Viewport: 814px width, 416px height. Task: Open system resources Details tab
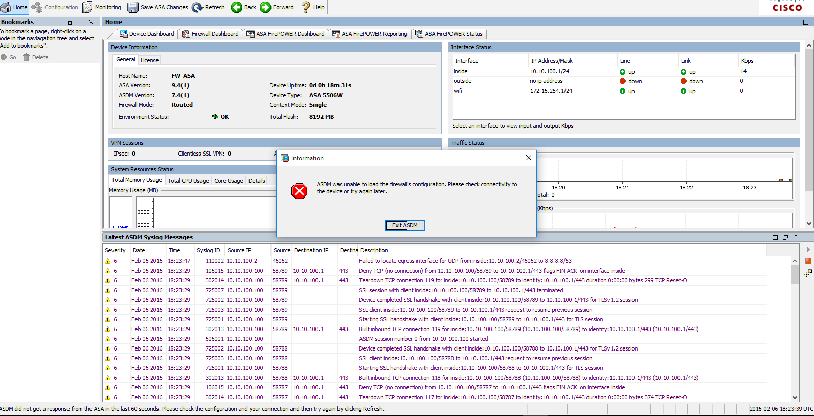point(257,181)
